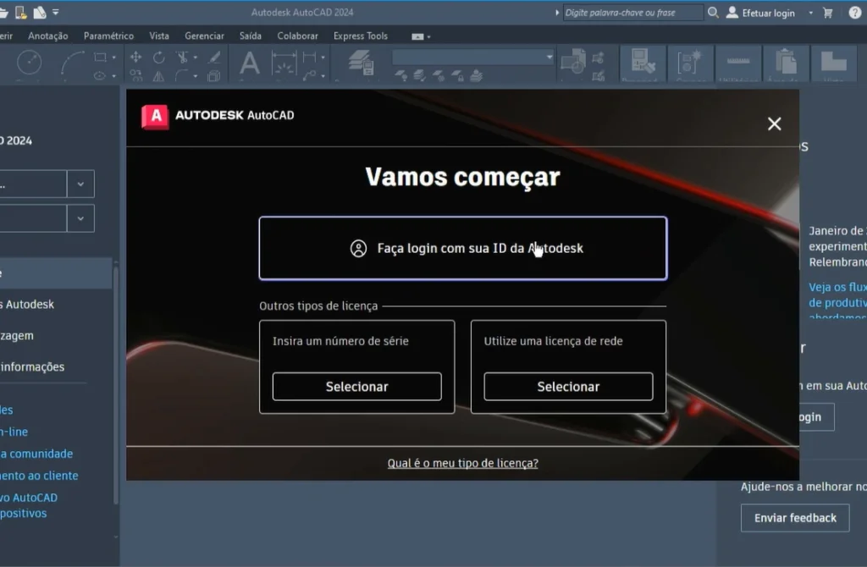Open the Saída ribbon tab
867x567 pixels.
tap(251, 36)
